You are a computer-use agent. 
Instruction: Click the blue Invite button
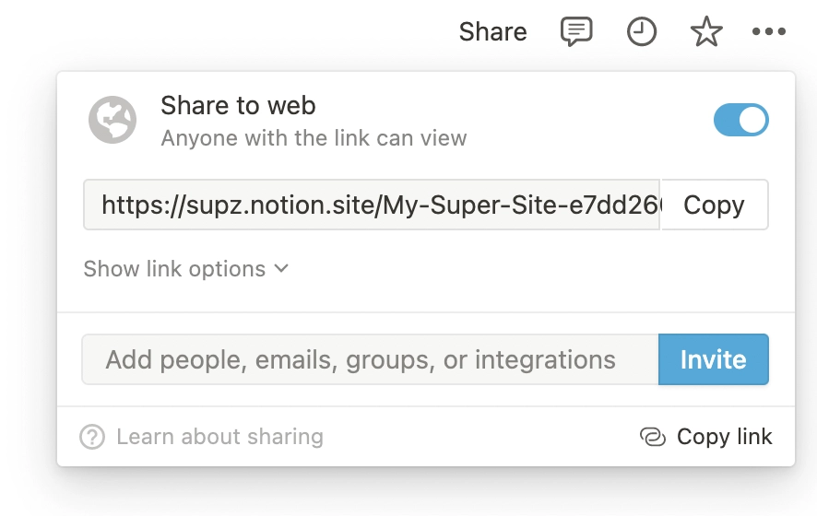[x=714, y=359]
